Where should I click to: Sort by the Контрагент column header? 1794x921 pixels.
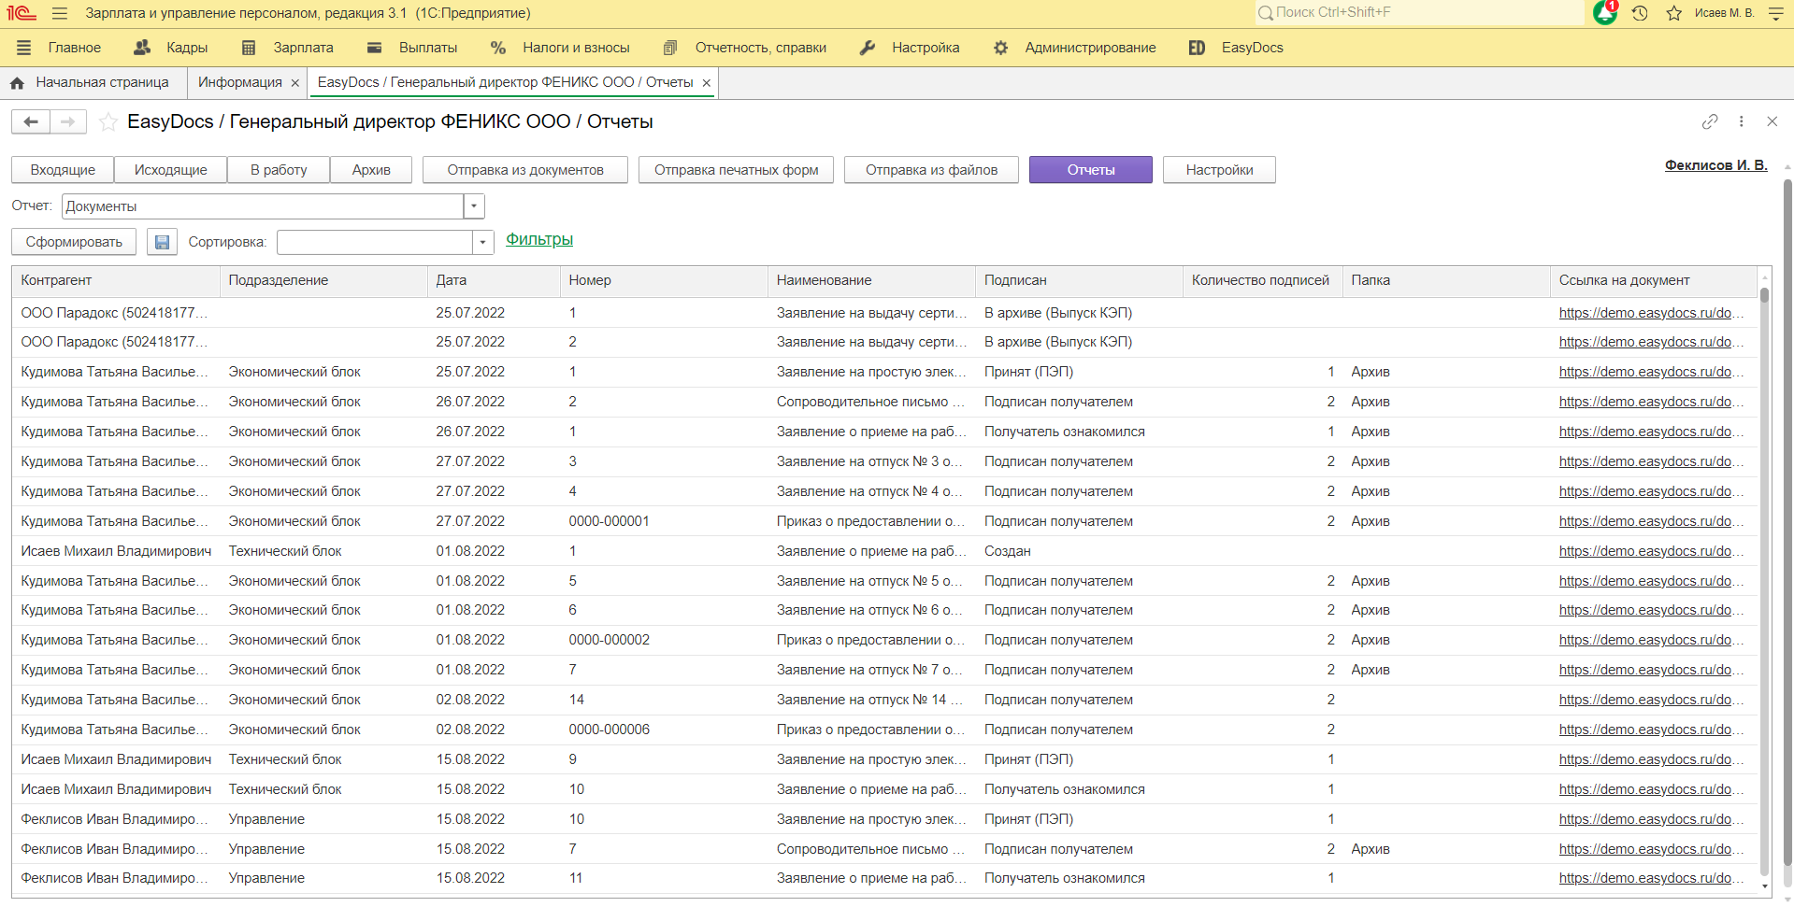coord(116,281)
